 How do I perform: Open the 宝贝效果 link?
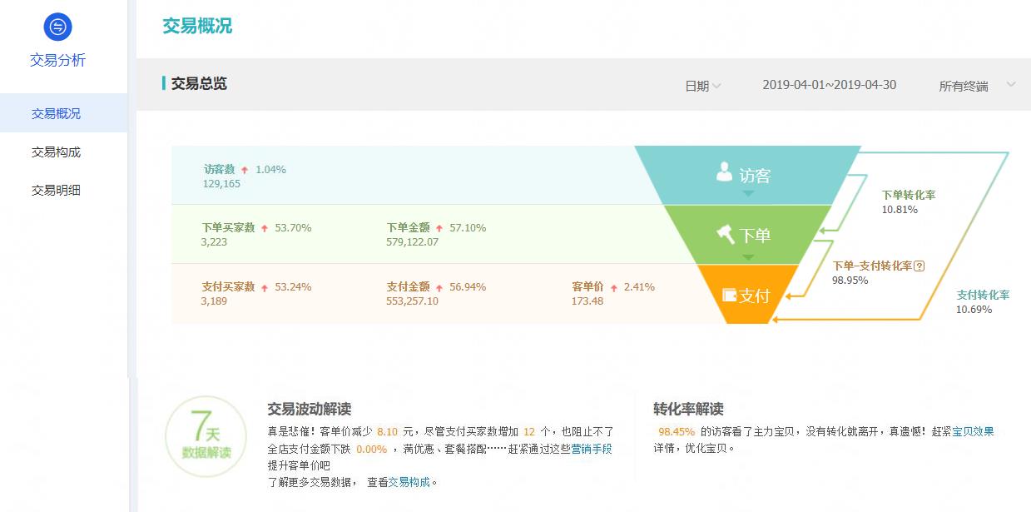point(974,432)
